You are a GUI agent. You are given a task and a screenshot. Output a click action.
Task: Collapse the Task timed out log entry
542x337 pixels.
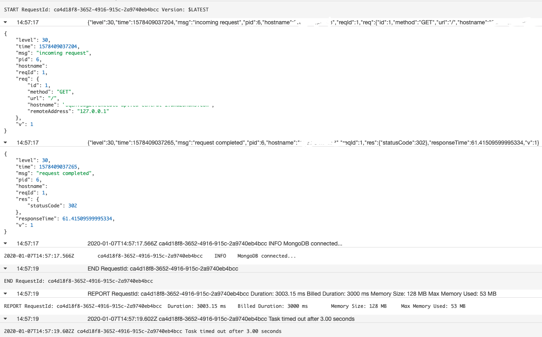4,319
